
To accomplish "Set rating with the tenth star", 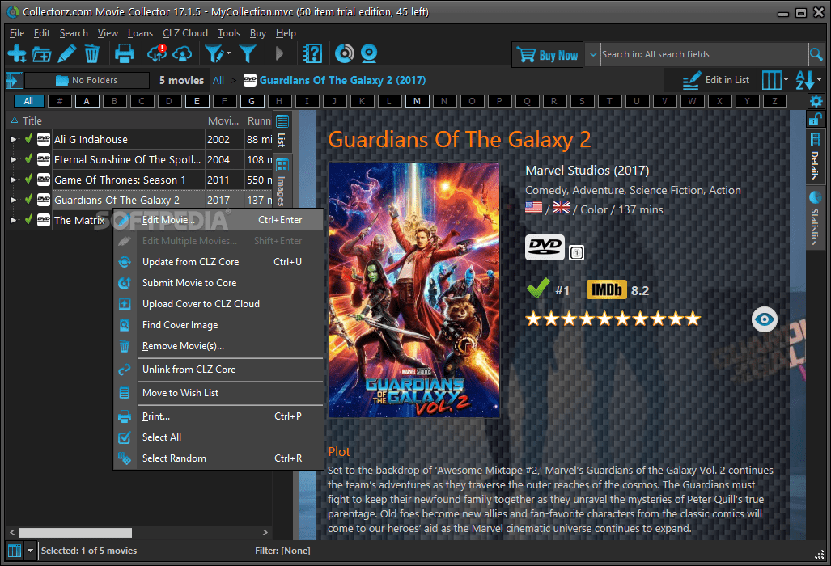I will click(x=693, y=319).
